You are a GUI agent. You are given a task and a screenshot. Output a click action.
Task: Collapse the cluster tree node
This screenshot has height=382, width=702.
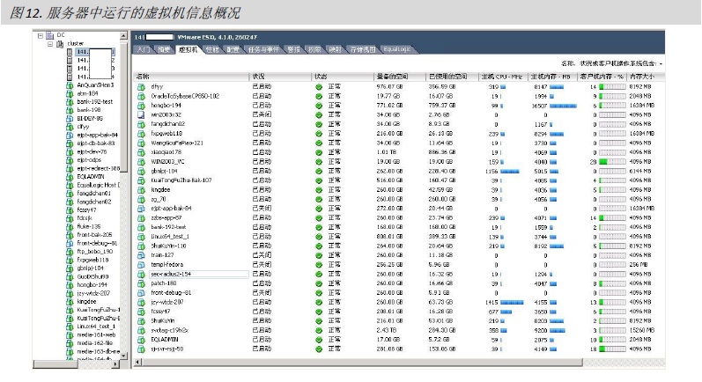point(50,44)
